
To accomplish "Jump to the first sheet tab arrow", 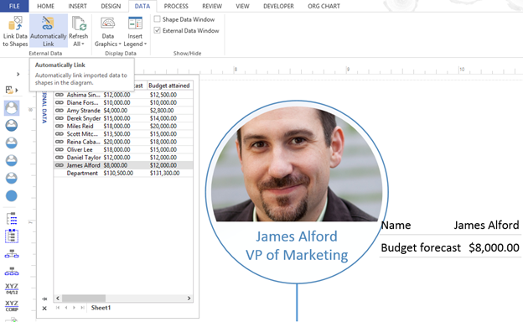I will [x=58, y=308].
